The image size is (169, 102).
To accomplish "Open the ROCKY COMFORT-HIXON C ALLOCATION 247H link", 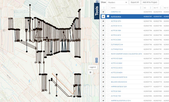I will click(x=126, y=54).
